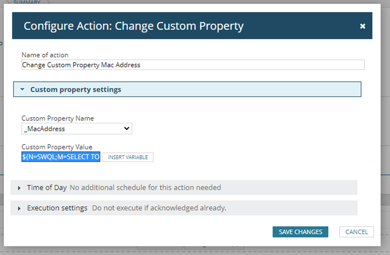Expand the Time of Day arrow
The height and width of the screenshot is (255, 390).
pyautogui.click(x=19, y=188)
